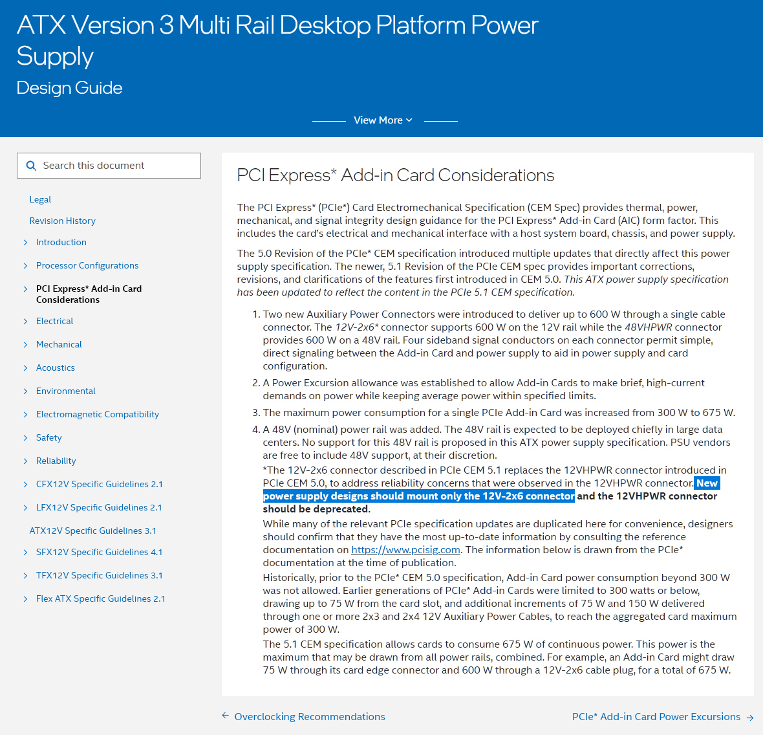This screenshot has width=763, height=735.
Task: Open the Legal section link
Action: coord(40,199)
